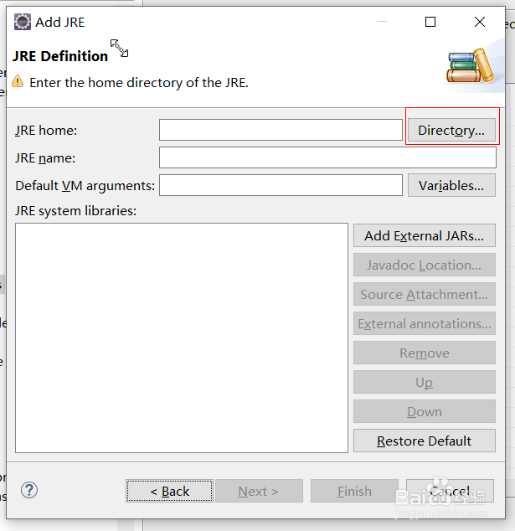Click the Finish button

click(x=354, y=491)
